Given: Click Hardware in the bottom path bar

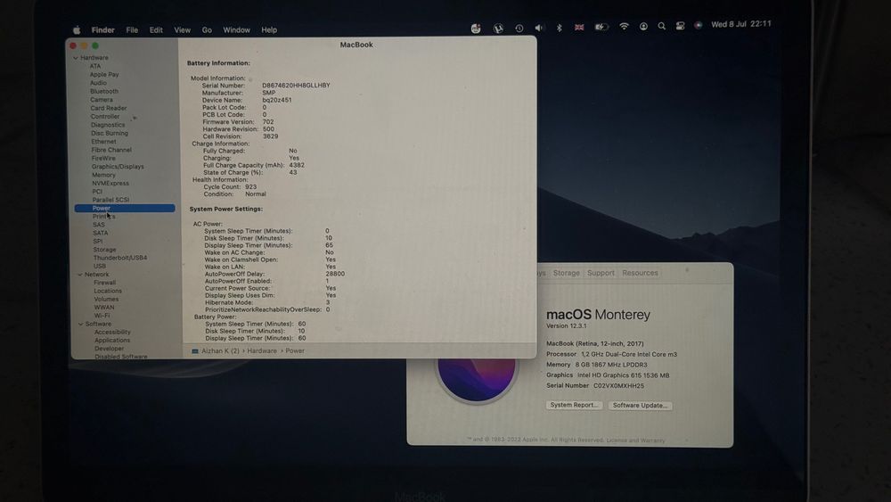Looking at the screenshot, I should pyautogui.click(x=262, y=351).
